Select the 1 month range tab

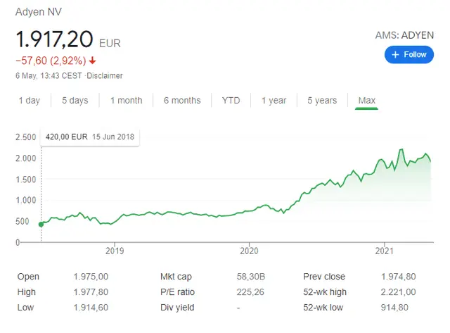(127, 100)
